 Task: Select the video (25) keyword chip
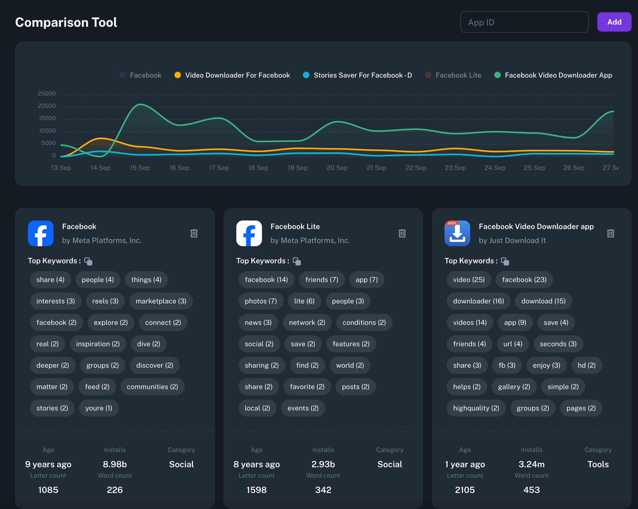click(x=469, y=280)
